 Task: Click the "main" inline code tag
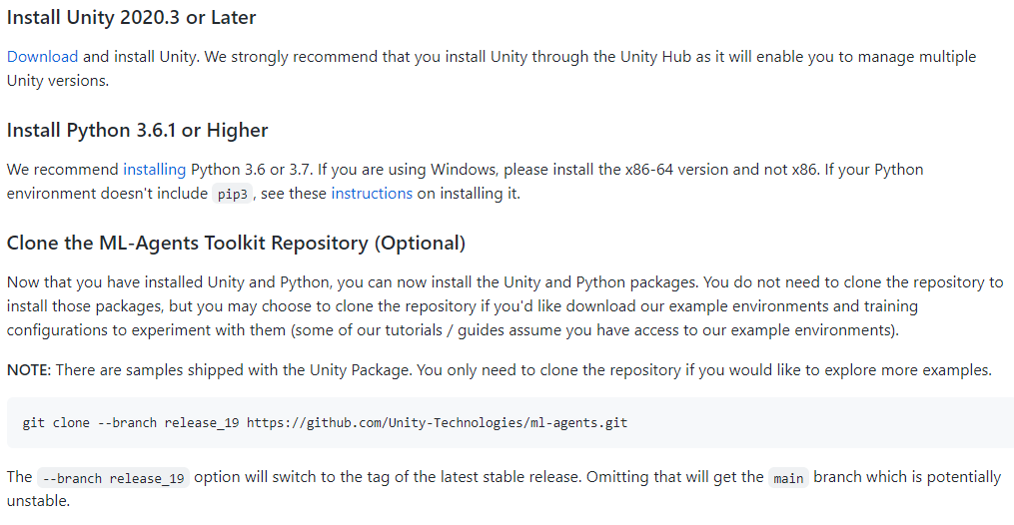pyautogui.click(x=788, y=478)
